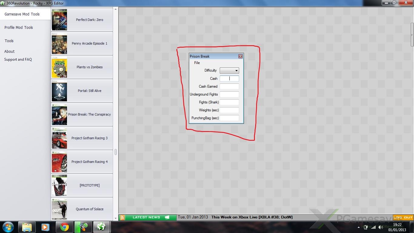The height and width of the screenshot is (233, 414).
Task: Click the [PROTOTYPE] game cover icon
Action: pyautogui.click(x=59, y=185)
